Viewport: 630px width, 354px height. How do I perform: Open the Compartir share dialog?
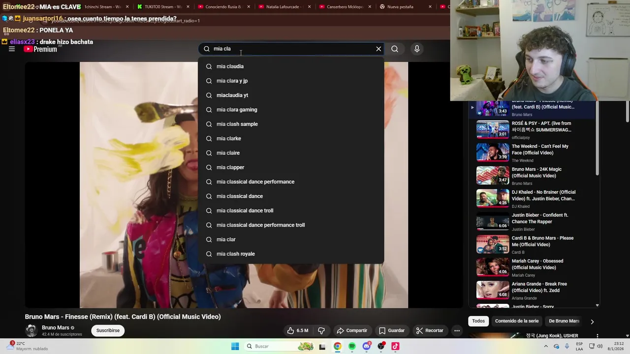pyautogui.click(x=352, y=330)
